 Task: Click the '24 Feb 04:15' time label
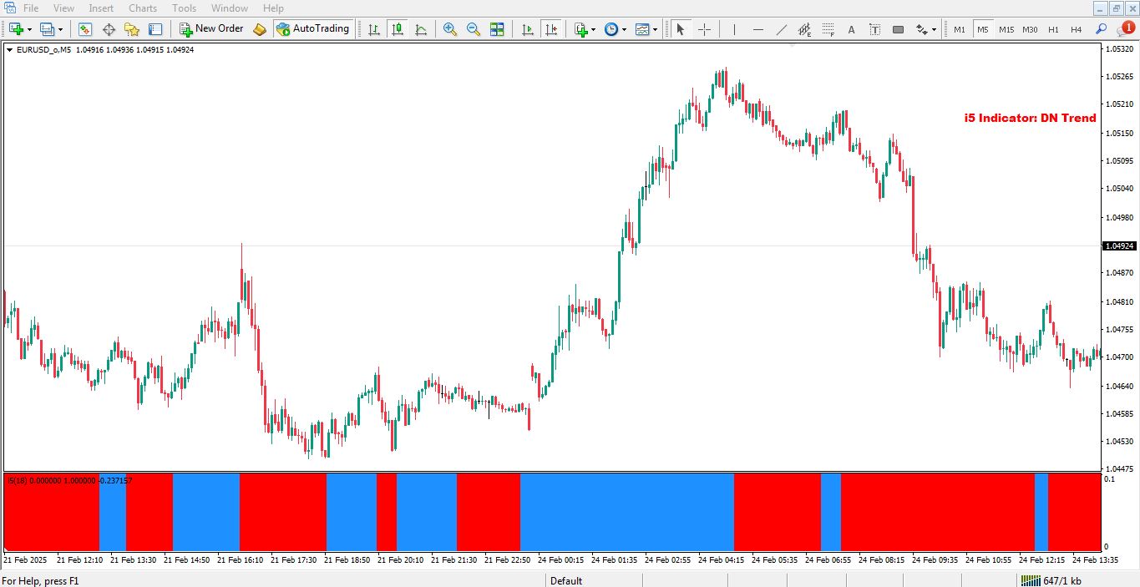722,560
